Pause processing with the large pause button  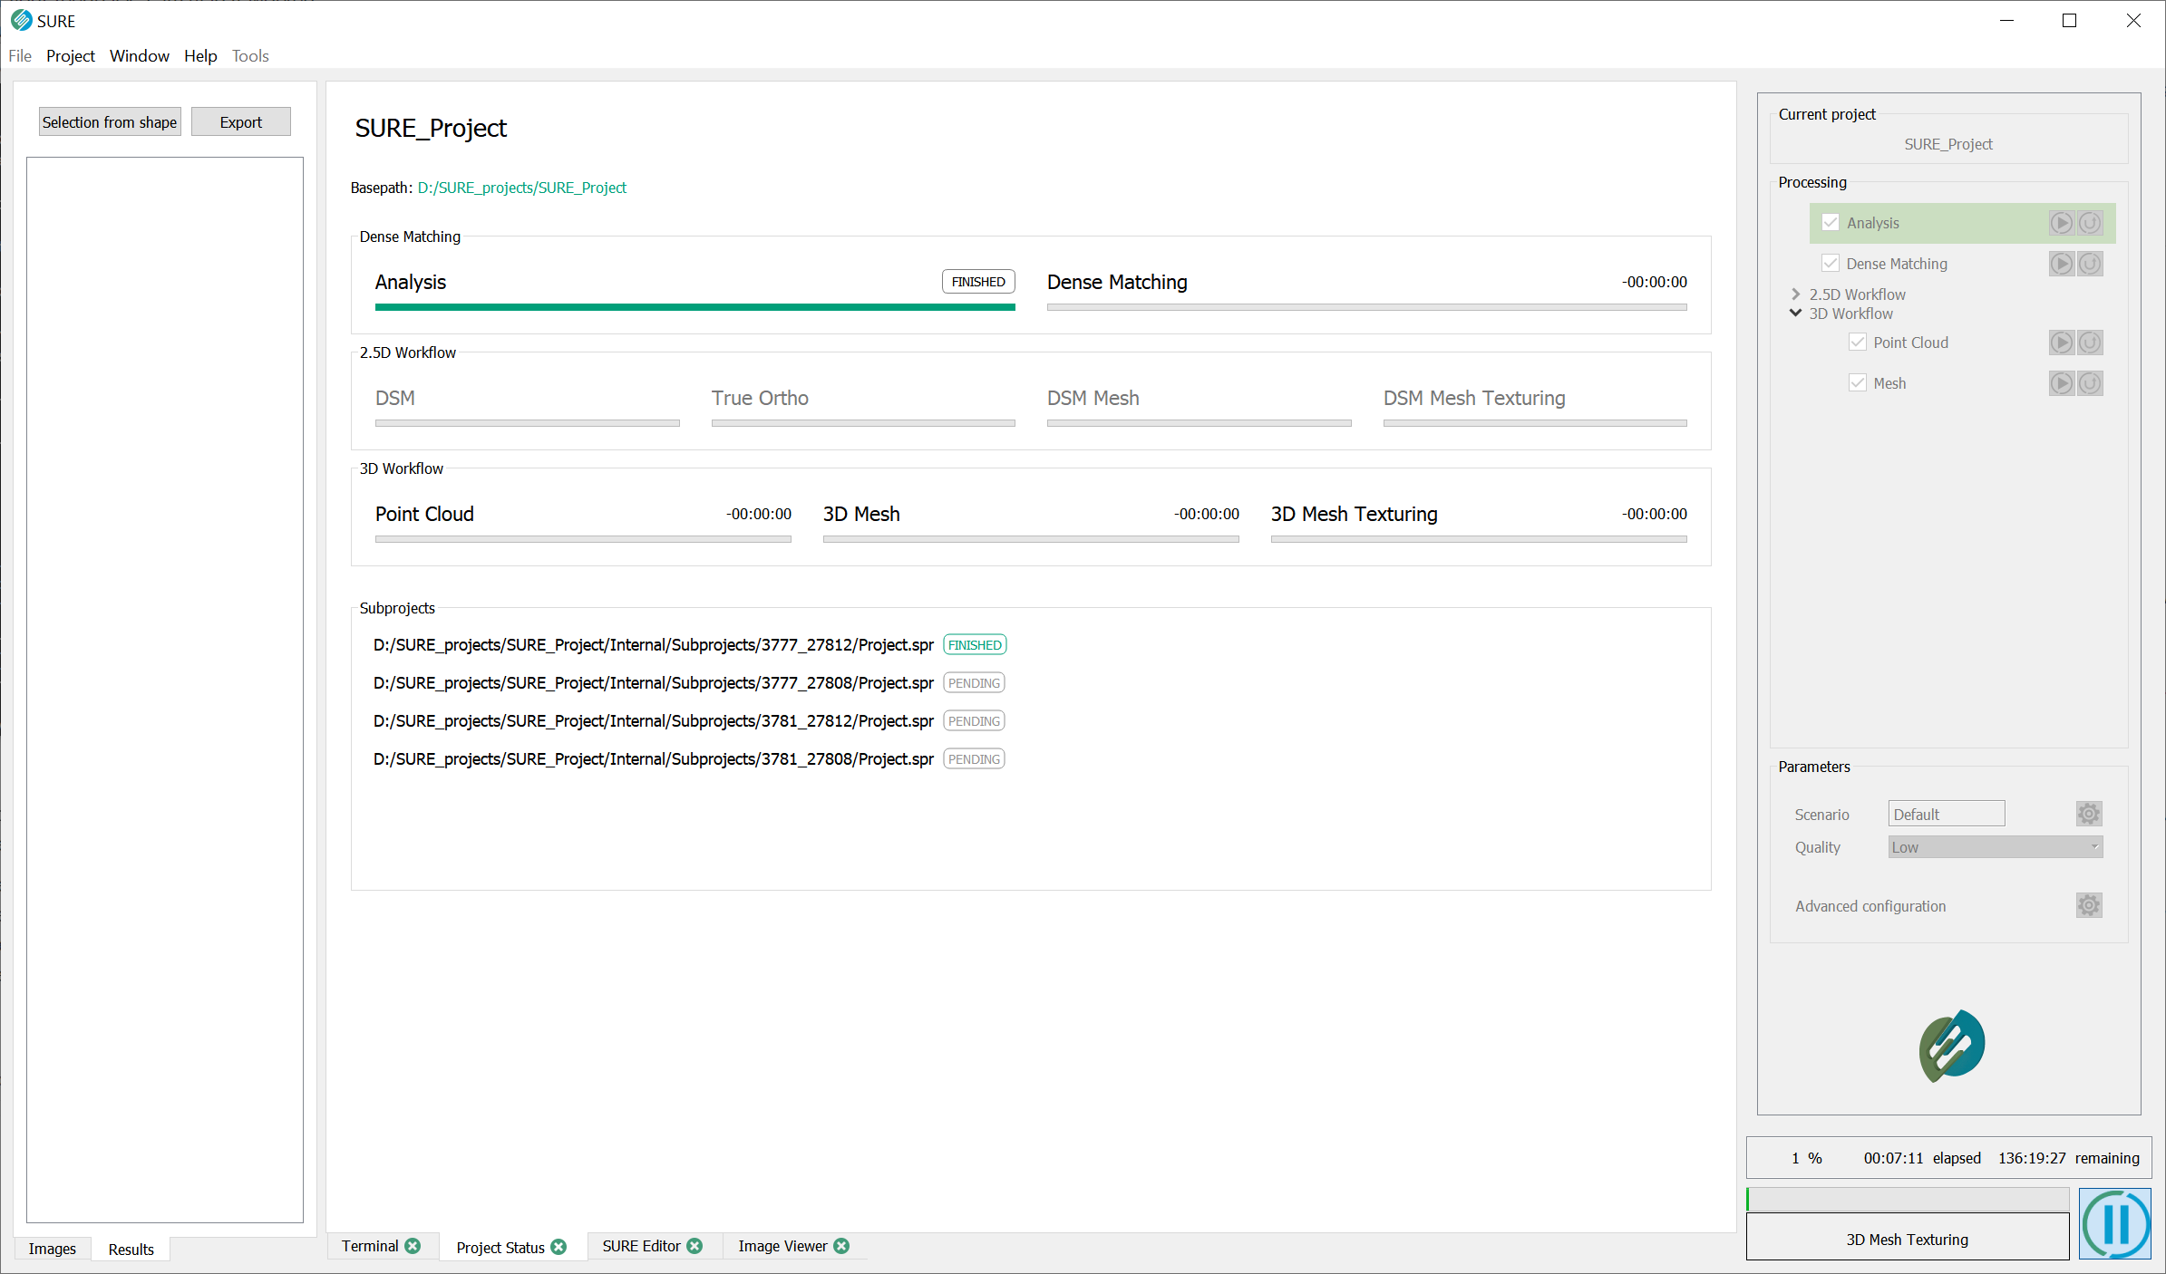2115,1224
